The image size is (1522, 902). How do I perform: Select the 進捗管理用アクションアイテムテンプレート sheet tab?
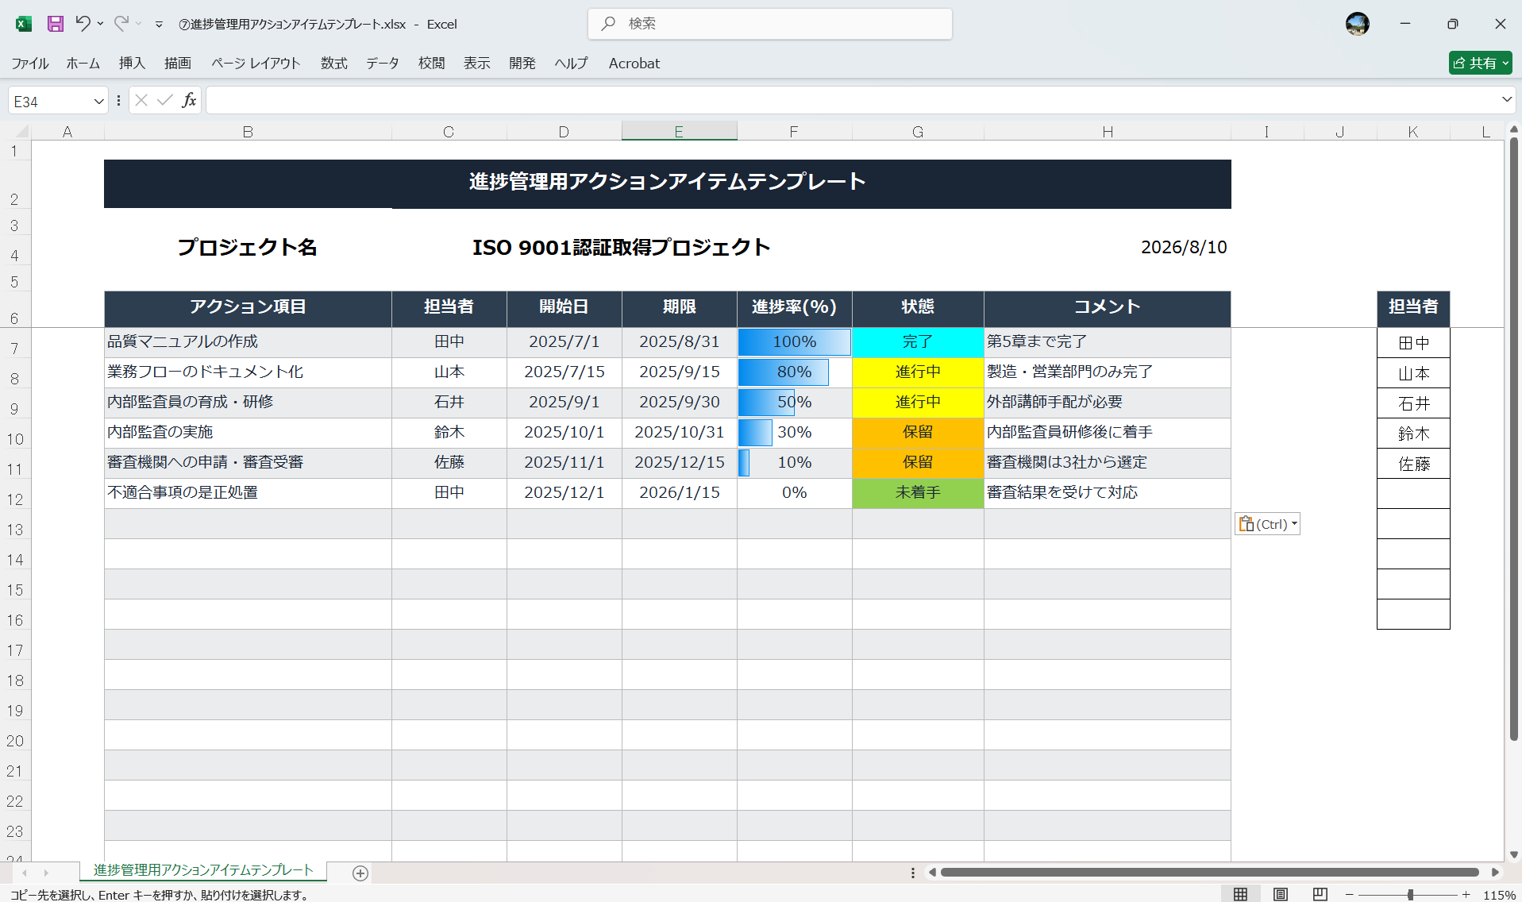[203, 870]
